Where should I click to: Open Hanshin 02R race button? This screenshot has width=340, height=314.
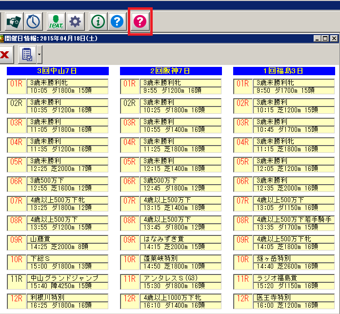130,106
